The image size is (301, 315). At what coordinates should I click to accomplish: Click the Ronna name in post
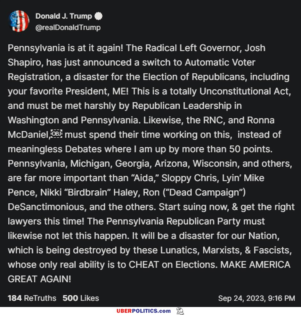click(261, 120)
